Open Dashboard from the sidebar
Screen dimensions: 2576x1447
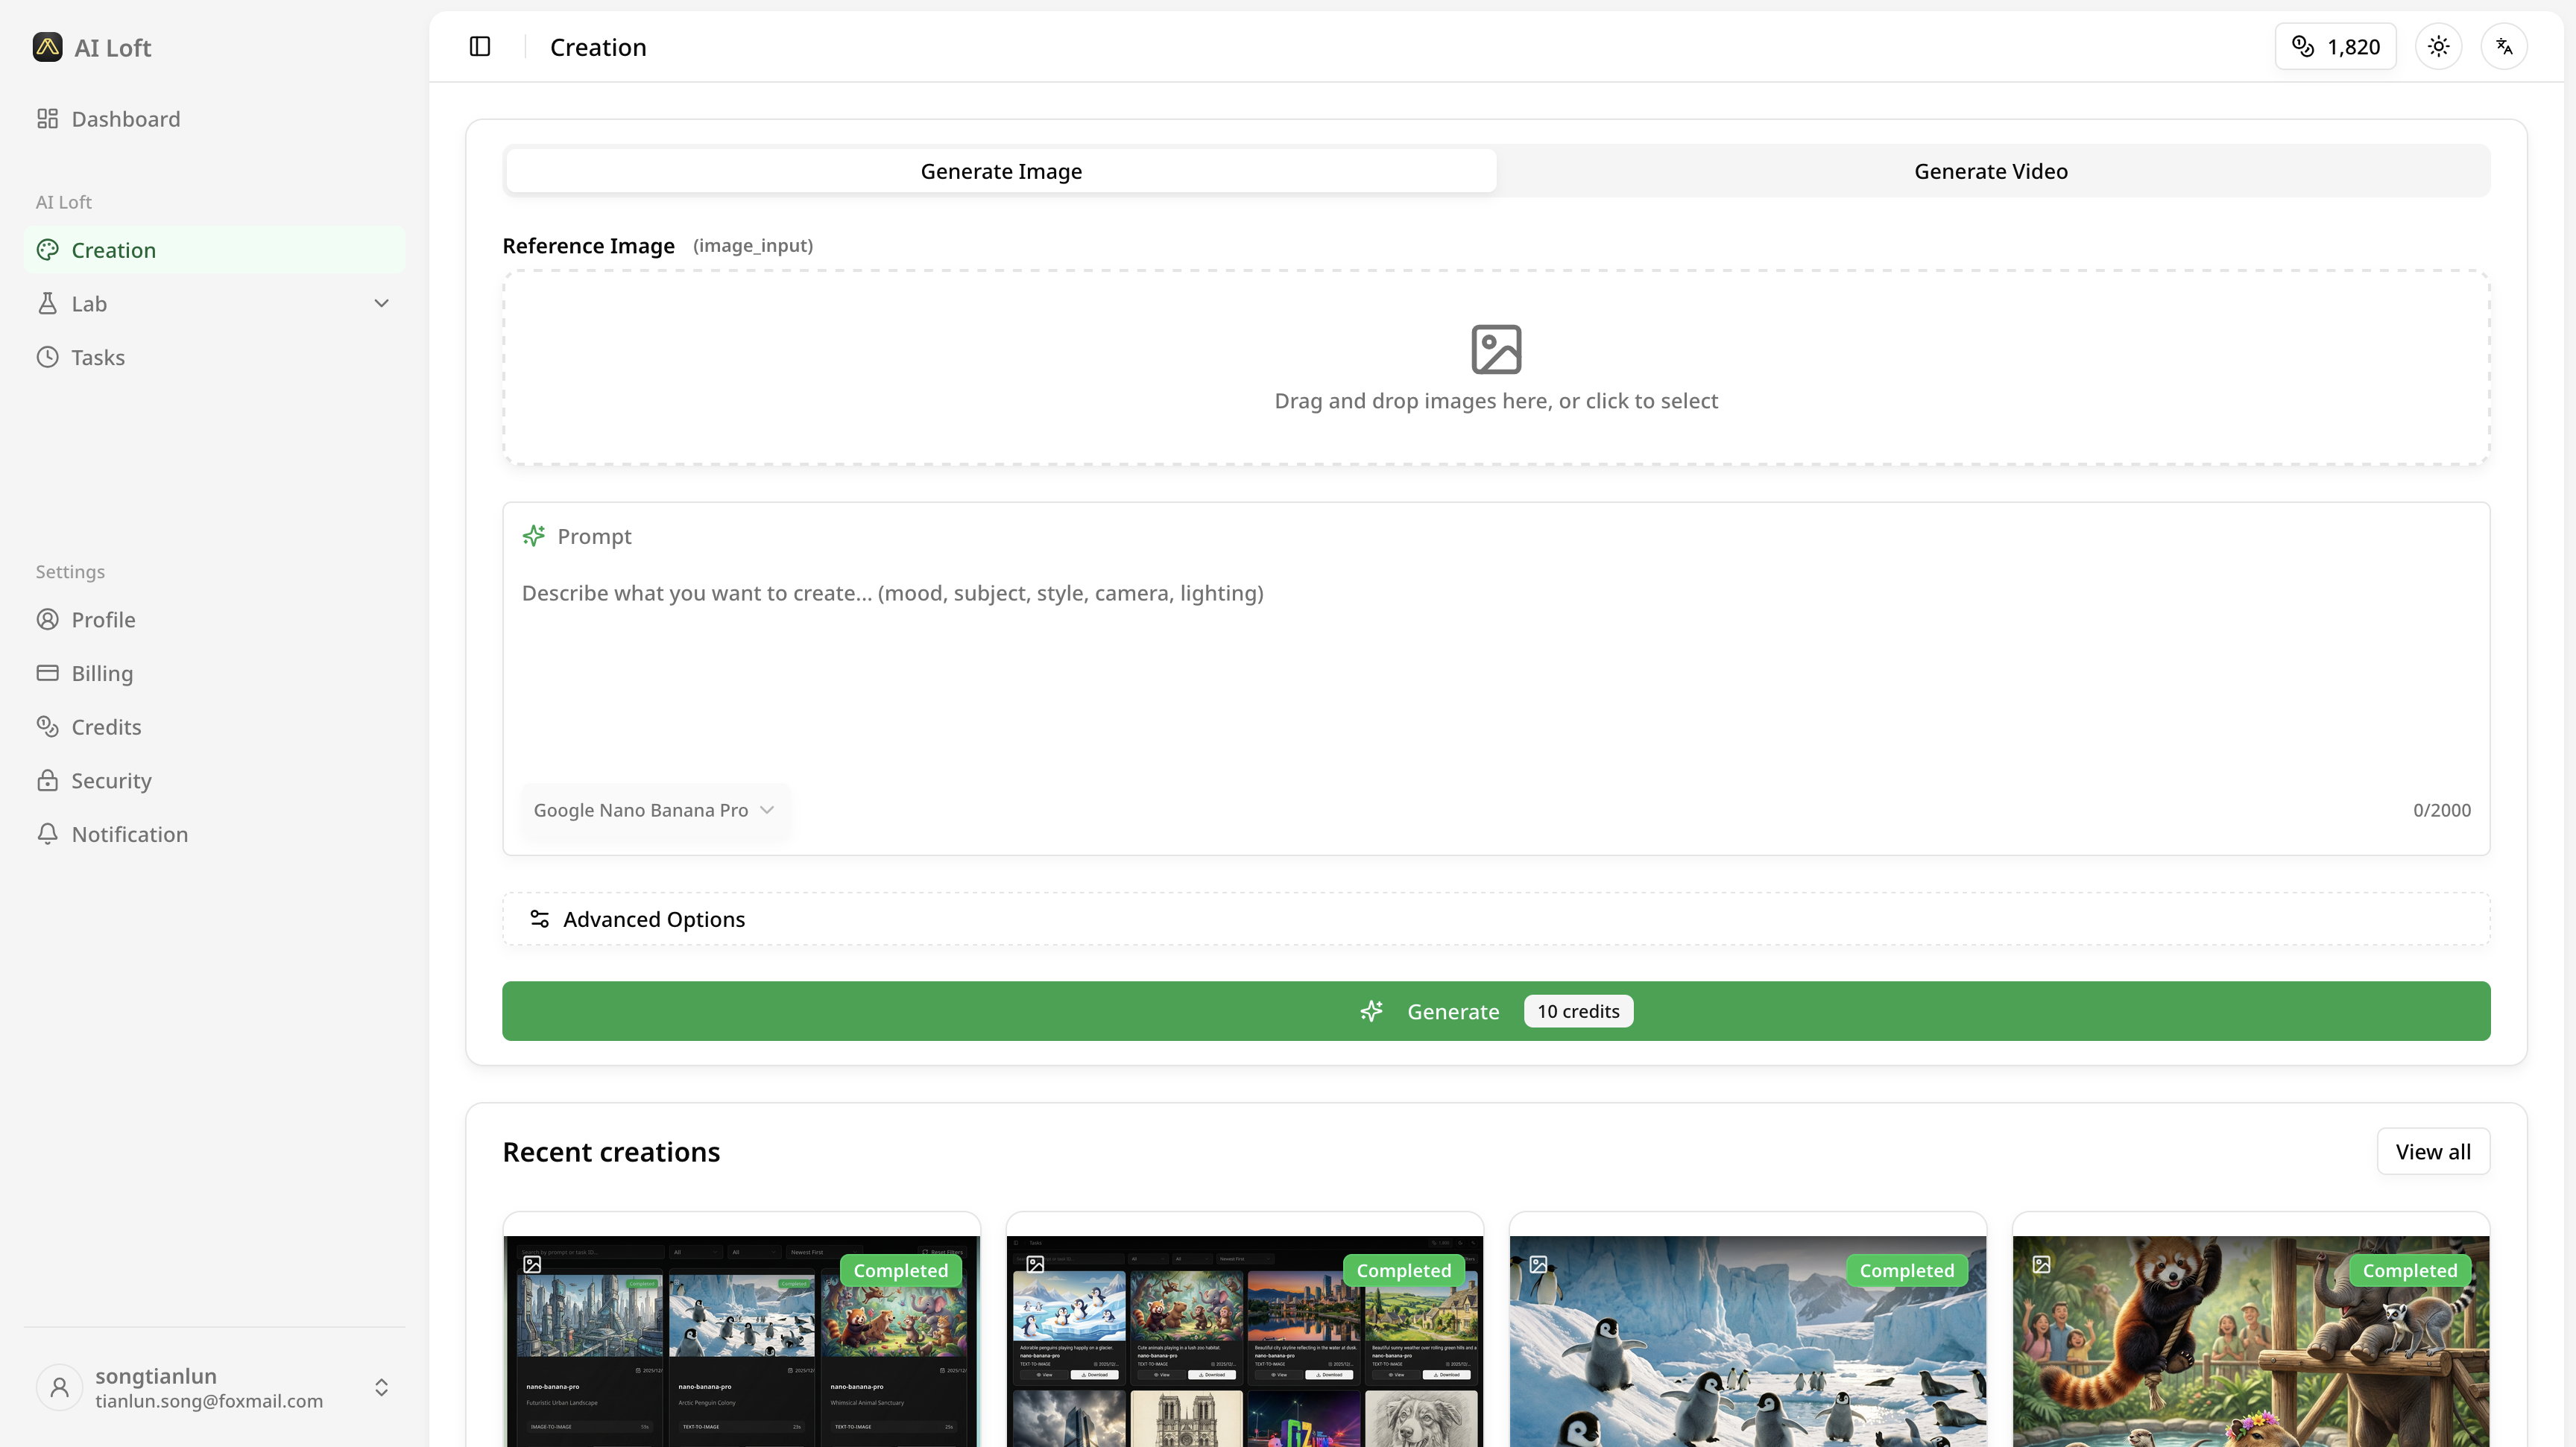[x=125, y=119]
